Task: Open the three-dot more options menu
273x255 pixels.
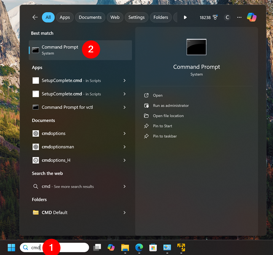Action: tap(239, 17)
